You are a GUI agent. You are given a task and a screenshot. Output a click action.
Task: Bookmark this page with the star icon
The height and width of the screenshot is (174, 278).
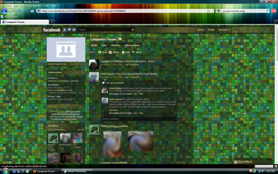pyautogui.click(x=208, y=11)
